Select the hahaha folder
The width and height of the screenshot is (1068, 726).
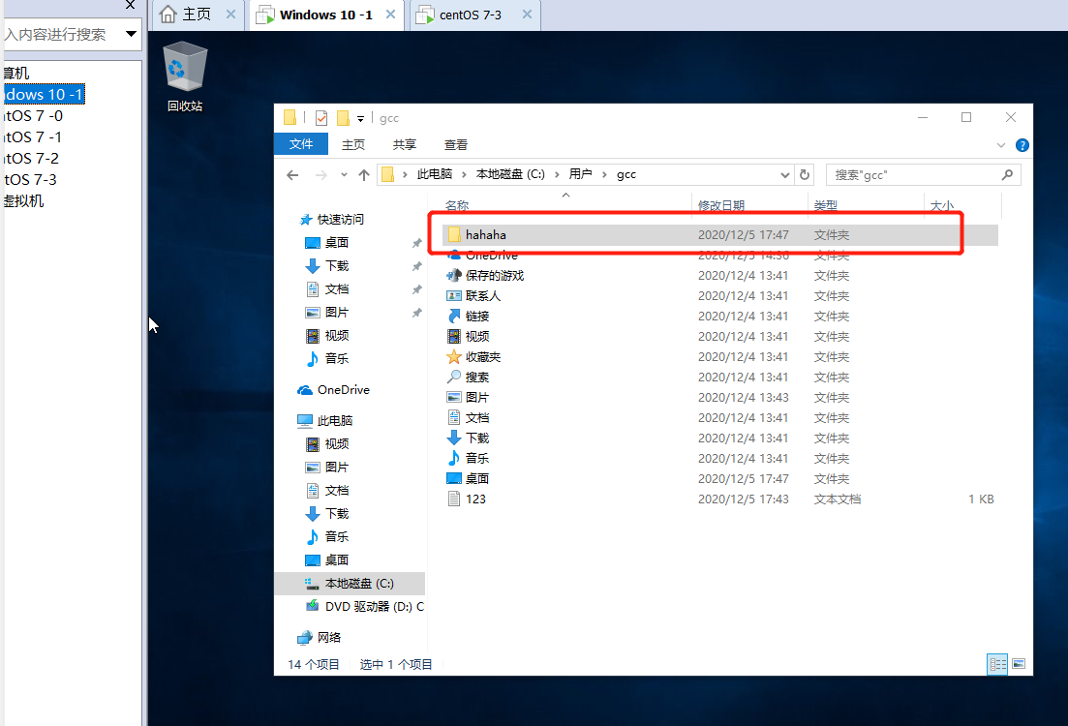click(720, 235)
